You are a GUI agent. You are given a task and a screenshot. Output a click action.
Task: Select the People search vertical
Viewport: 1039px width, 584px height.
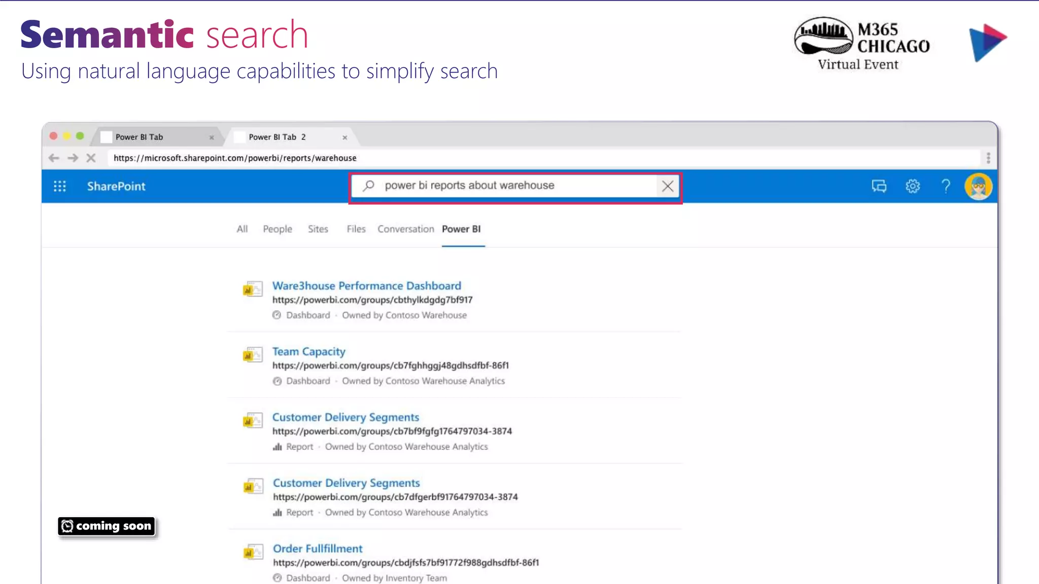[x=278, y=229]
